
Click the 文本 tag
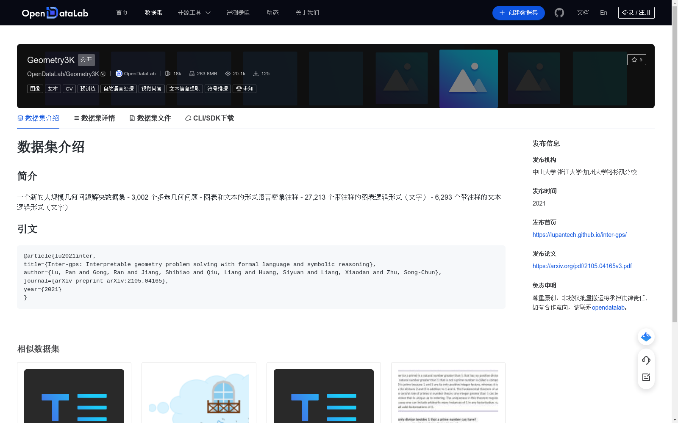click(53, 89)
